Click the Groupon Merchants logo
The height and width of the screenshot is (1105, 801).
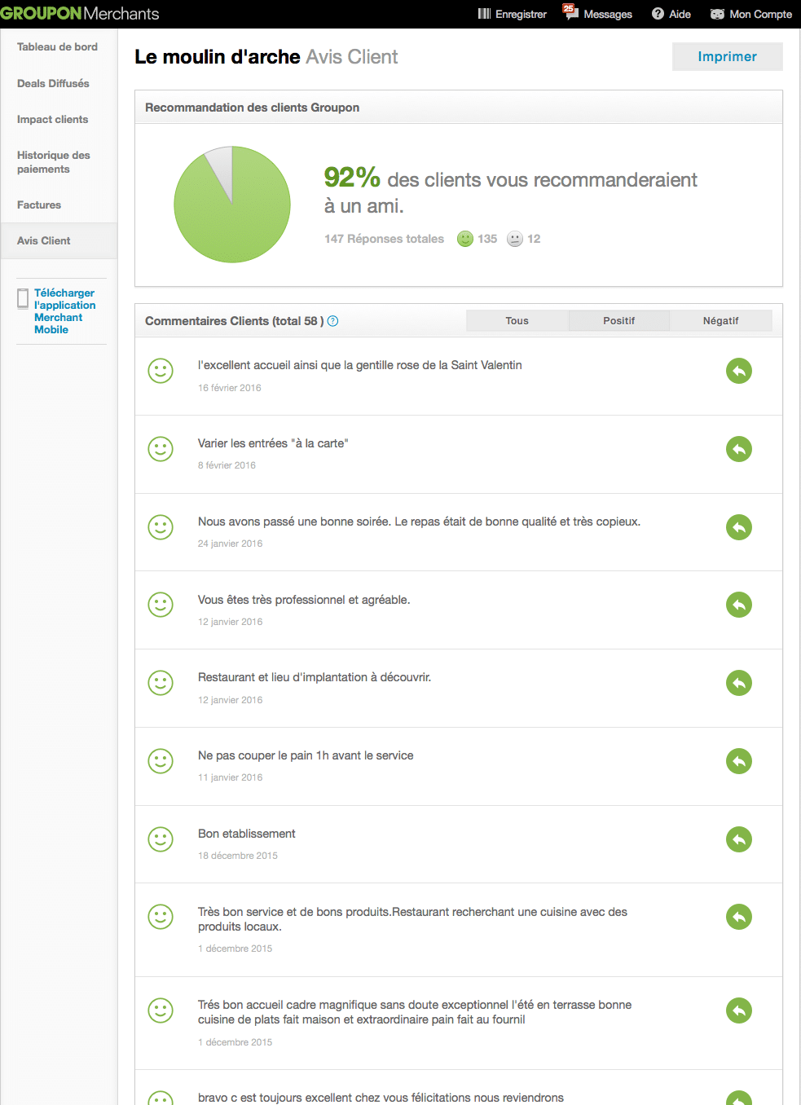click(80, 14)
